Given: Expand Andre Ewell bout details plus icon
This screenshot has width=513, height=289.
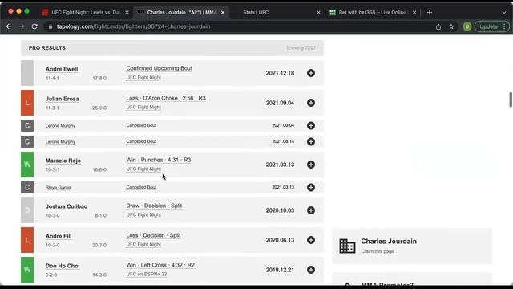Looking at the screenshot, I should 311,73.
